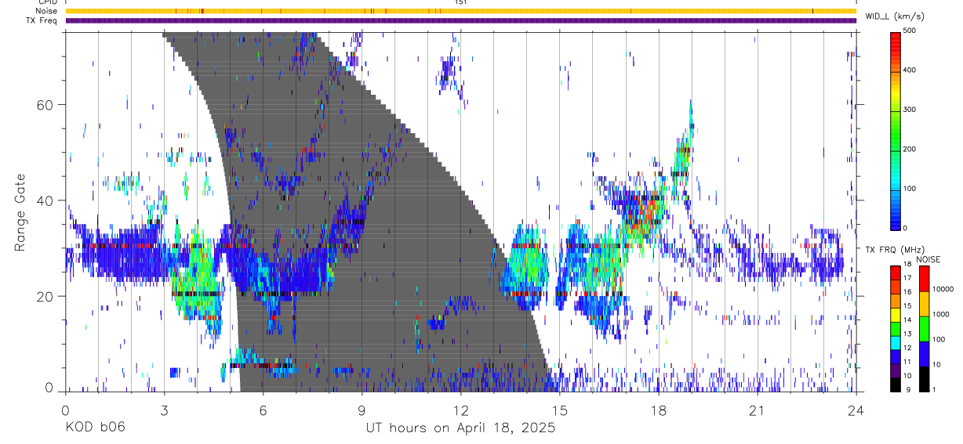Click x-axis tick label '9'

[362, 410]
